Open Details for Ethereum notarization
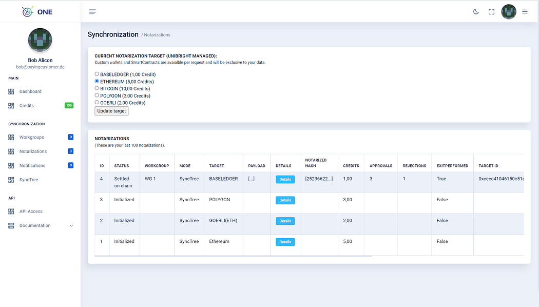Viewport: 539px width, 307px height. (x=285, y=242)
